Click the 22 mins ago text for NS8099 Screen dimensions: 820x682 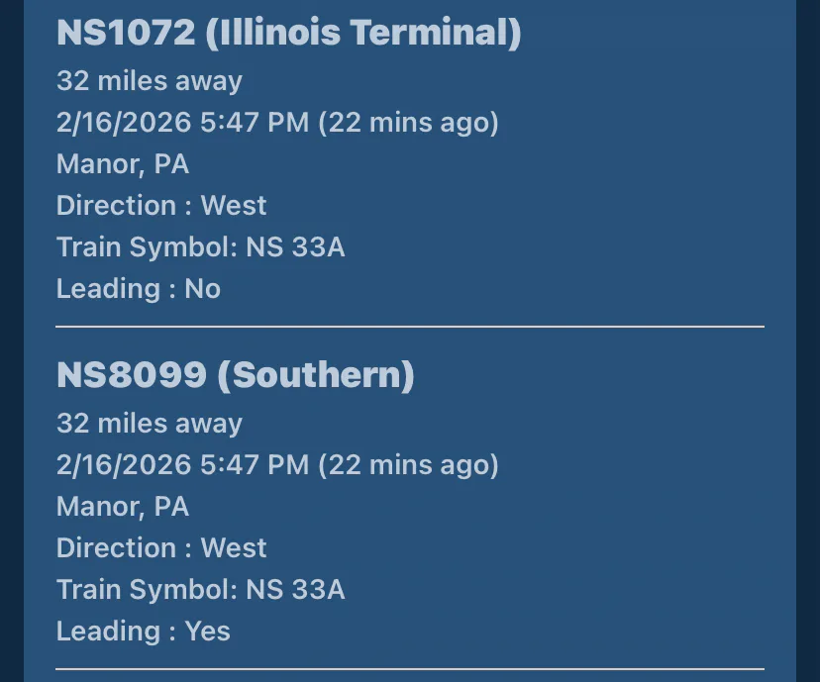(408, 465)
